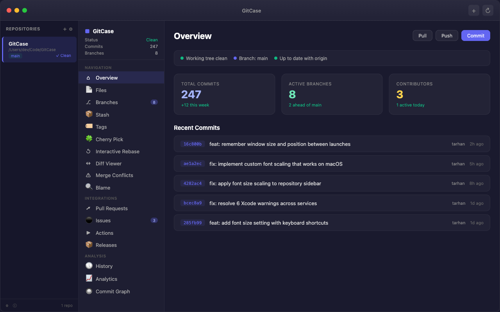Image resolution: width=500 pixels, height=312 pixels.
Task: Select the GitCase repository entry
Action: tap(39, 49)
